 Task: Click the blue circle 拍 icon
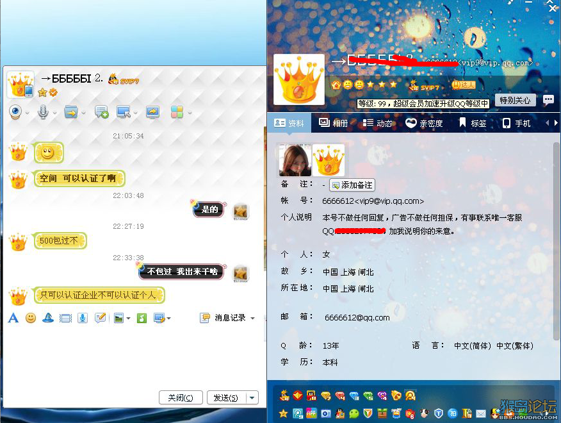tap(453, 413)
